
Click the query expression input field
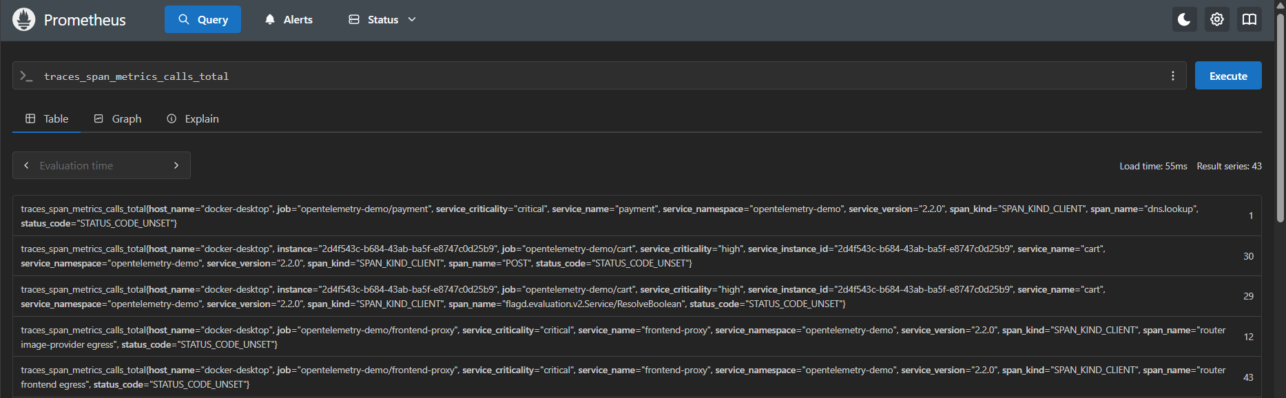(x=599, y=76)
